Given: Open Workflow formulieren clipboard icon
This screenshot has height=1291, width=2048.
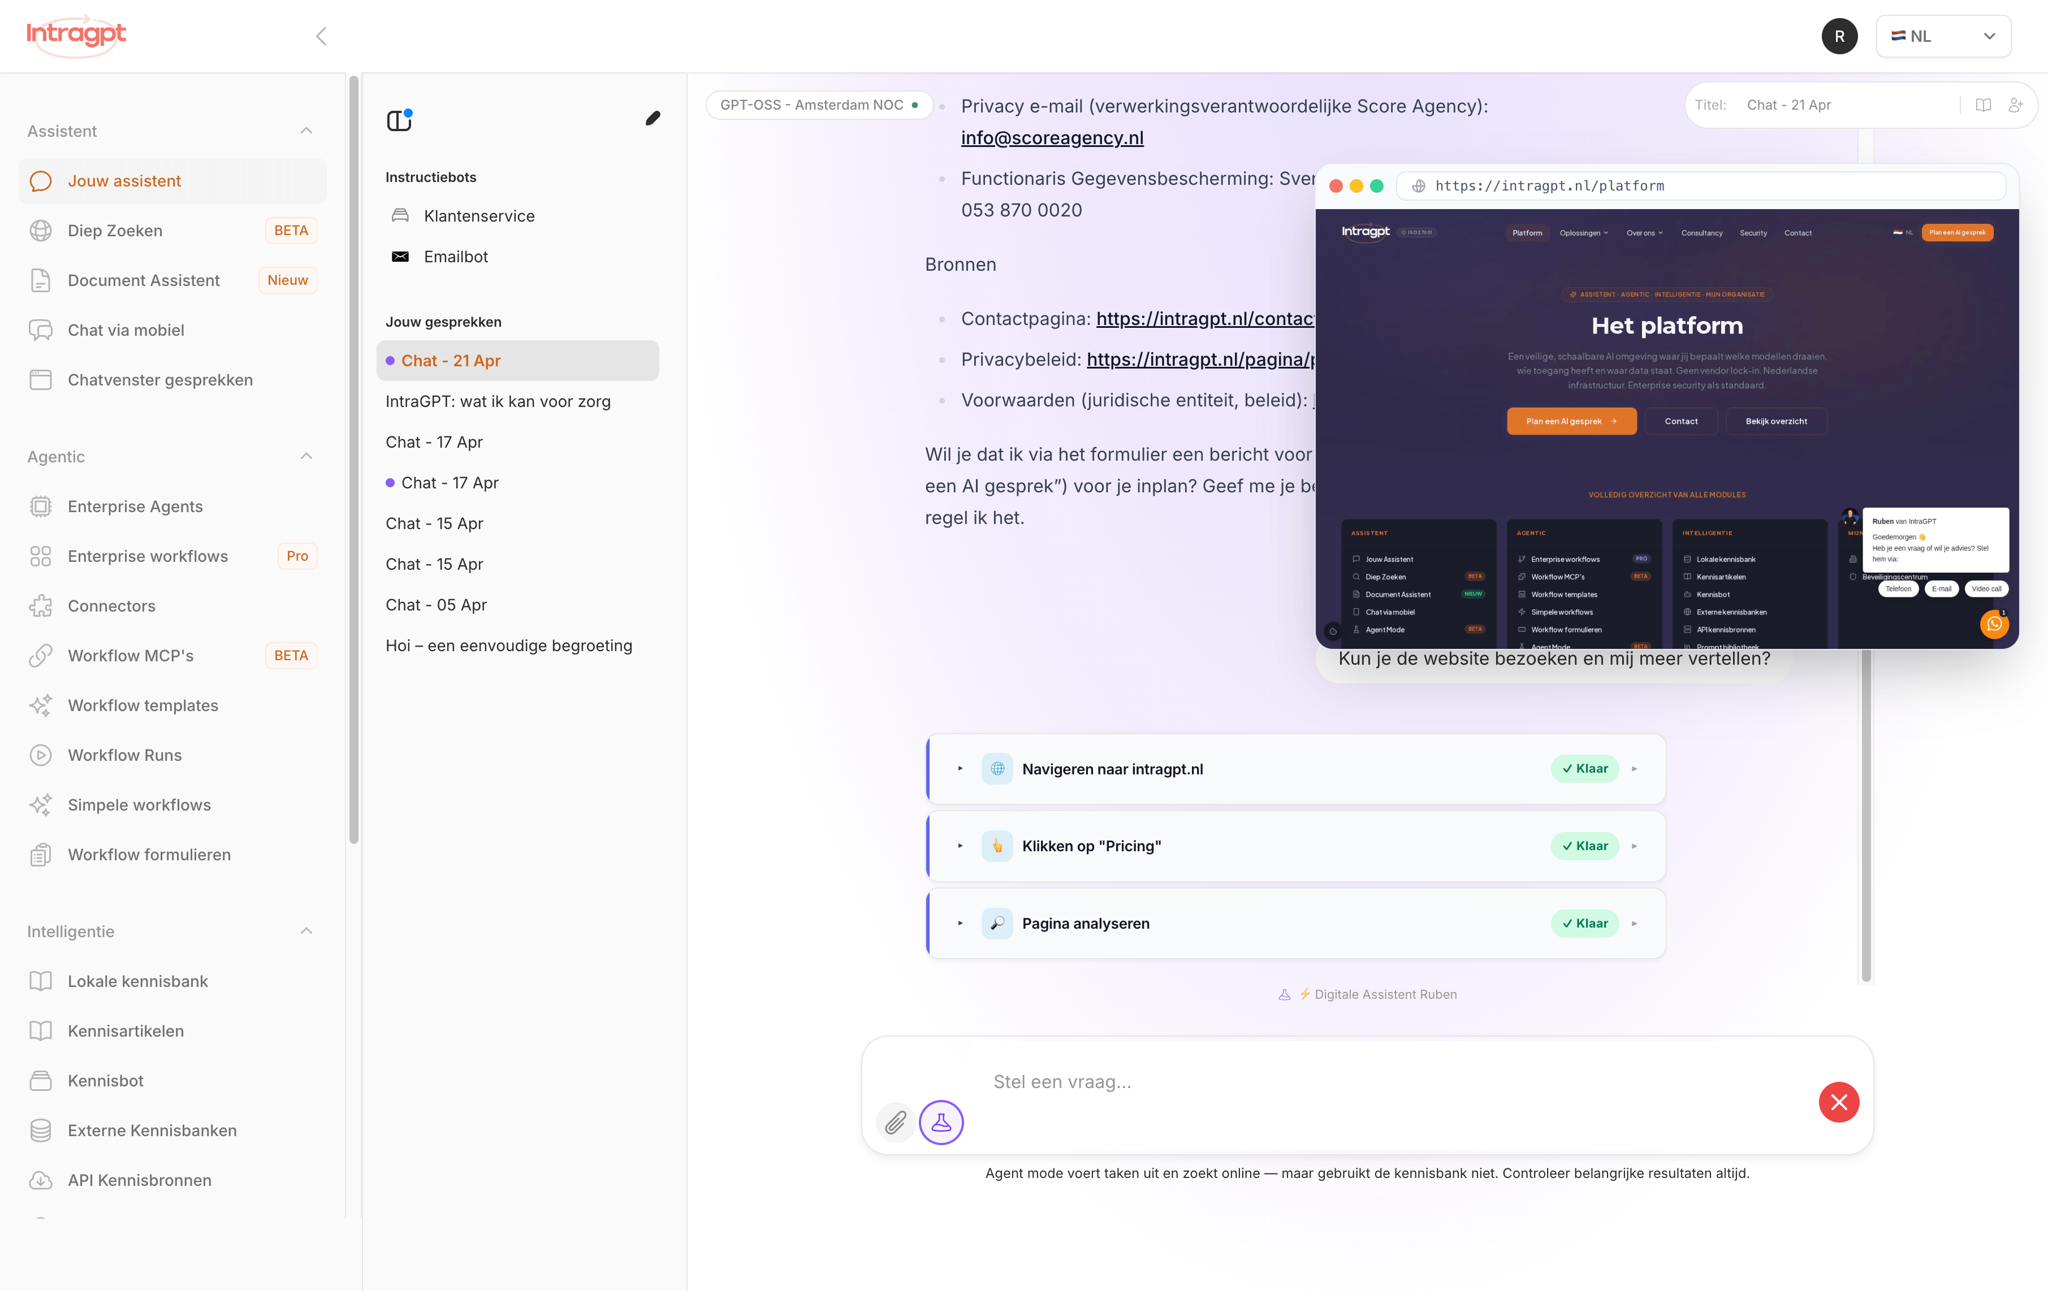Looking at the screenshot, I should click(41, 855).
